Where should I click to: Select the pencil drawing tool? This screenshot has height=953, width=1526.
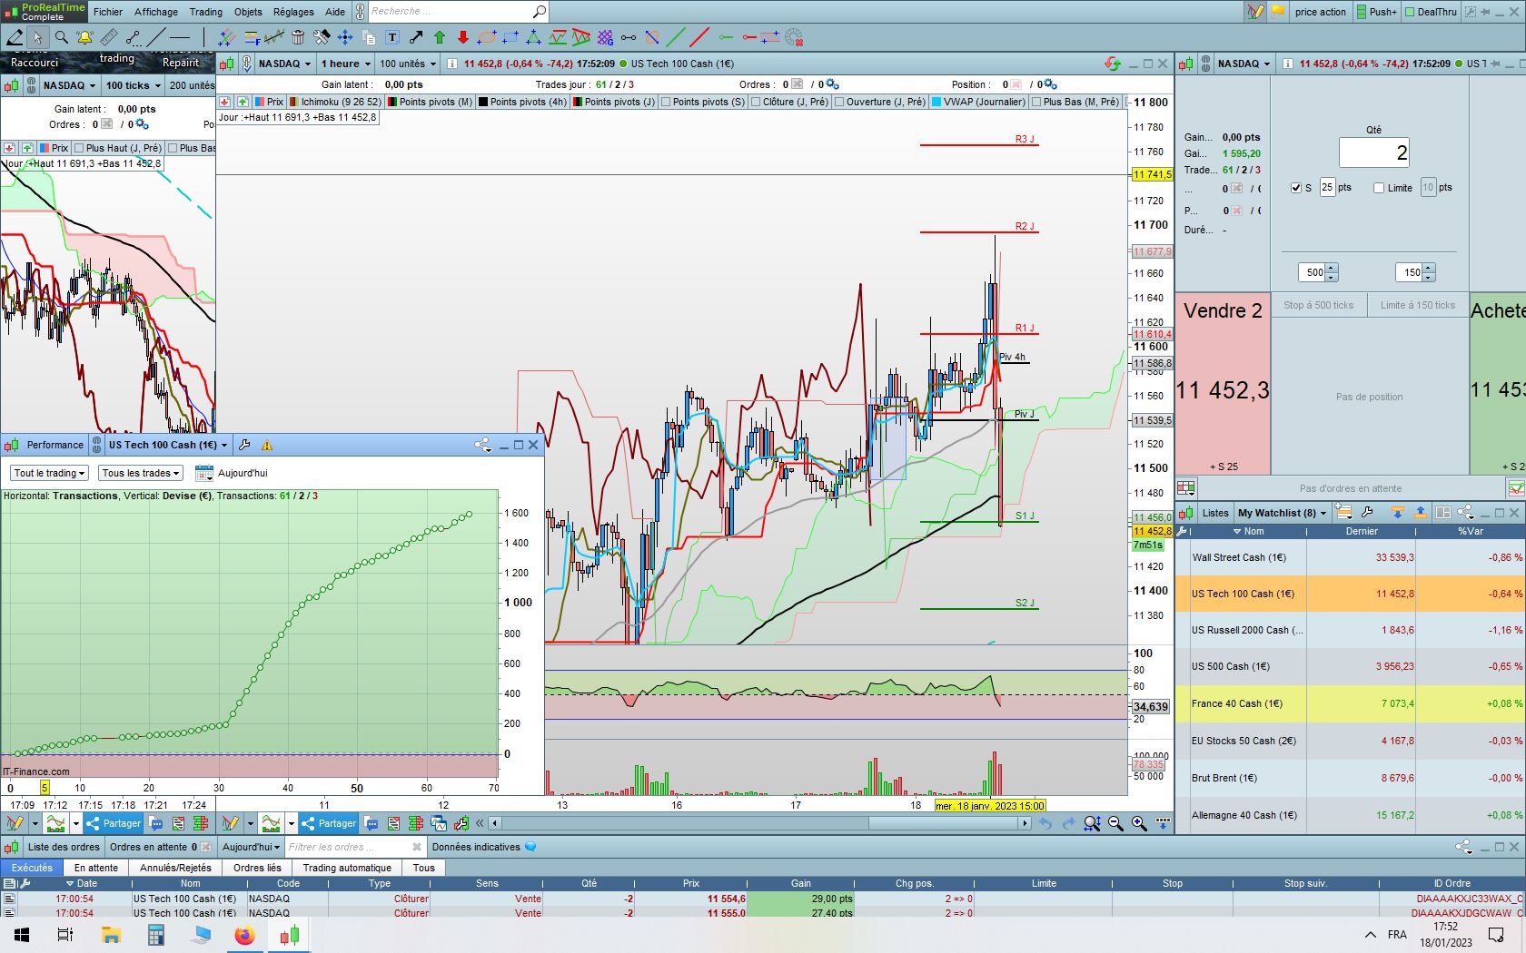tap(15, 37)
